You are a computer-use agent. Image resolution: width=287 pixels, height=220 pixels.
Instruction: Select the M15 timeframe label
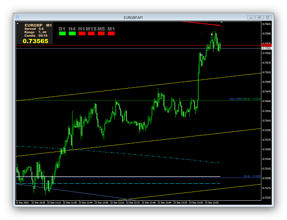[x=91, y=29]
